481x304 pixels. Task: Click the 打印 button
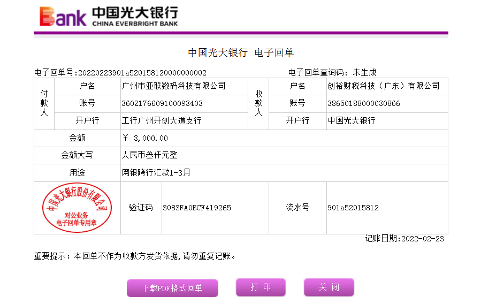pos(261,287)
